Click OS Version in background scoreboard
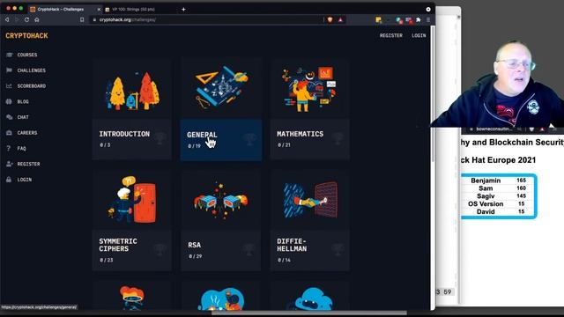 tap(486, 204)
